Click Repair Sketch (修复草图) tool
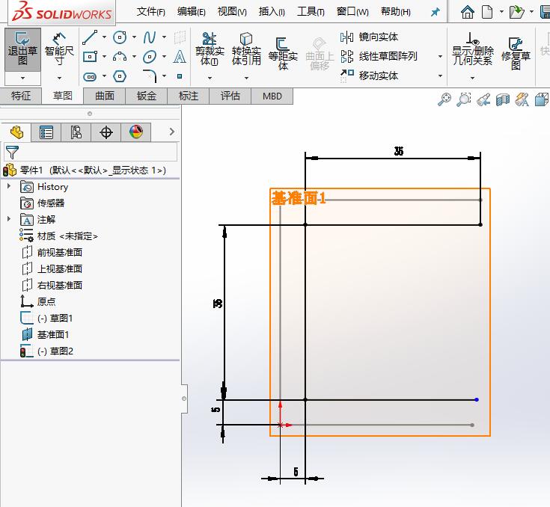The width and height of the screenshot is (550, 507). tap(516, 53)
